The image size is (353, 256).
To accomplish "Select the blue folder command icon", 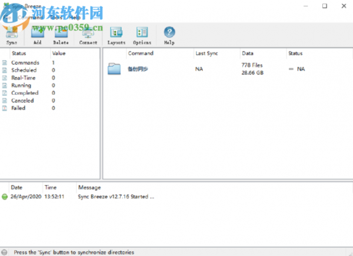I will (114, 69).
